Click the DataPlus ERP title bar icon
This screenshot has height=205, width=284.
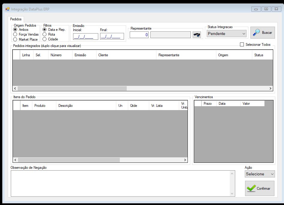pyautogui.click(x=7, y=9)
